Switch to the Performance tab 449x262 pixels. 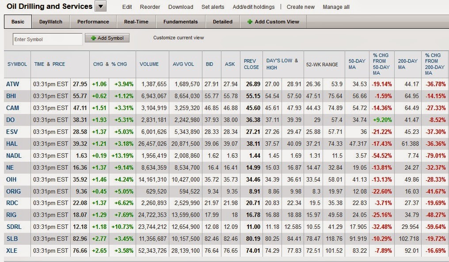pyautogui.click(x=93, y=22)
